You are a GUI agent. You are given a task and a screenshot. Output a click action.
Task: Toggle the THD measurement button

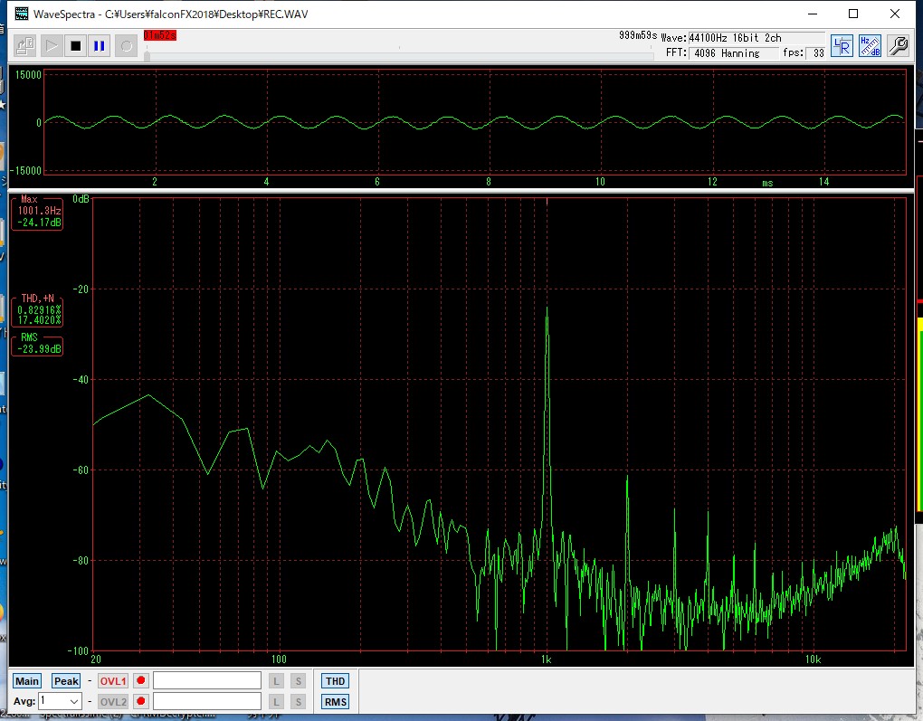tap(335, 681)
